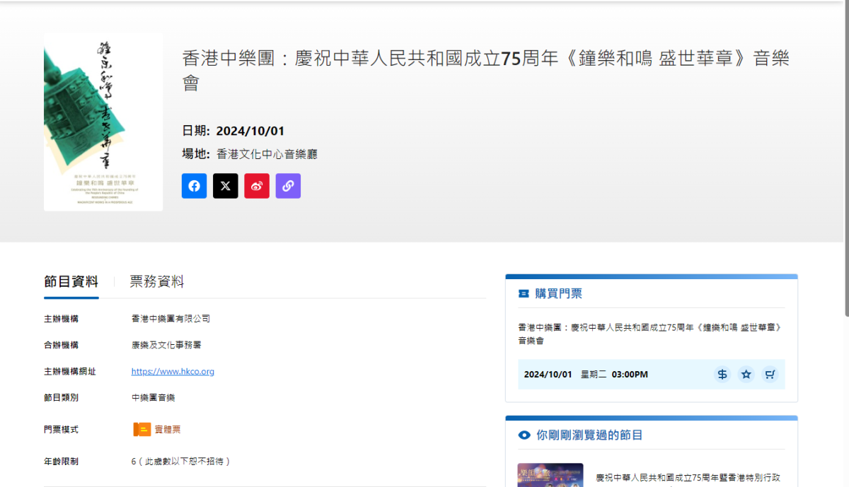Add the show to favorites with the star icon

746,375
